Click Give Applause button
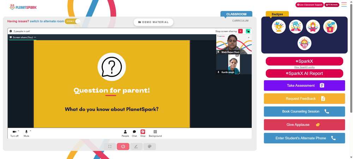Image resolution: width=353 pixels, height=159 pixels. tap(304, 124)
